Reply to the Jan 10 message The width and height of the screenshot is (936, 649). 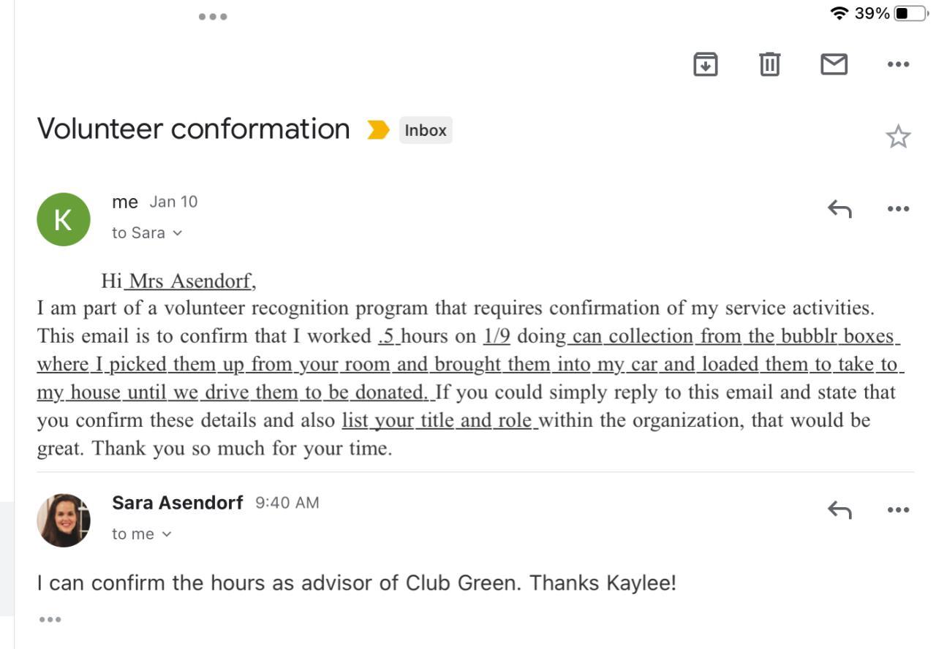click(839, 209)
